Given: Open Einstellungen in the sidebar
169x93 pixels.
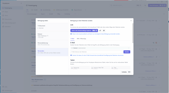Looking at the screenshot, I should 12,90.
